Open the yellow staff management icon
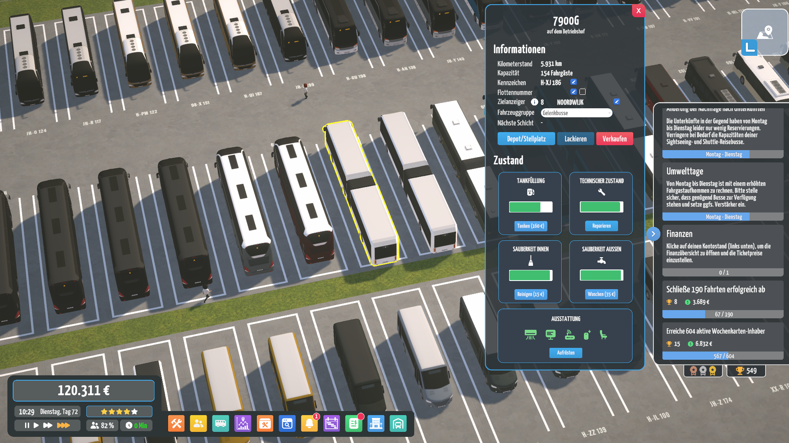This screenshot has width=789, height=443. [x=198, y=424]
